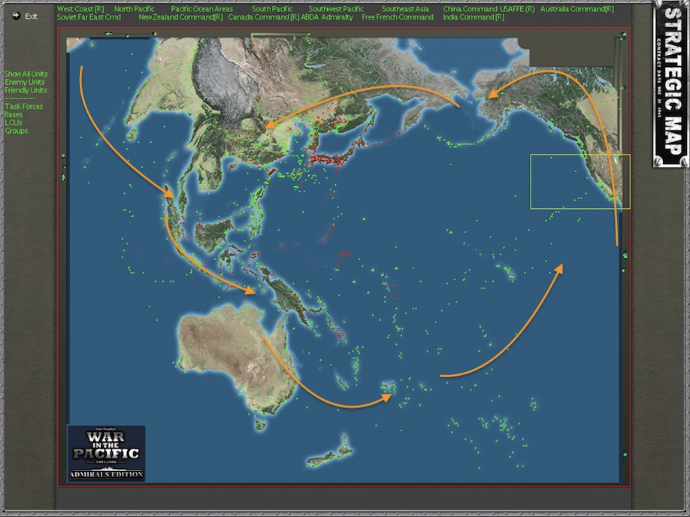This screenshot has height=517, width=690.
Task: Filter map by Bases
Action: point(14,114)
